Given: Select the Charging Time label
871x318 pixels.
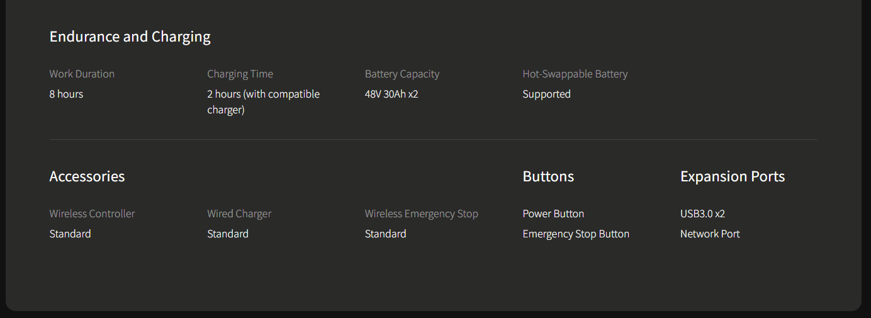Looking at the screenshot, I should point(240,74).
